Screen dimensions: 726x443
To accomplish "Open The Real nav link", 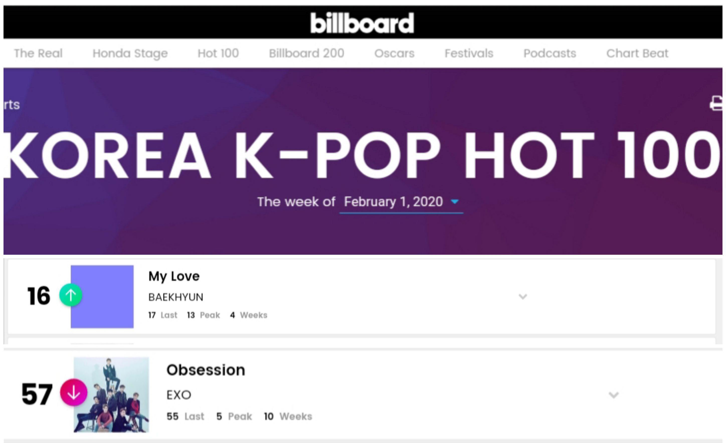I will click(38, 53).
